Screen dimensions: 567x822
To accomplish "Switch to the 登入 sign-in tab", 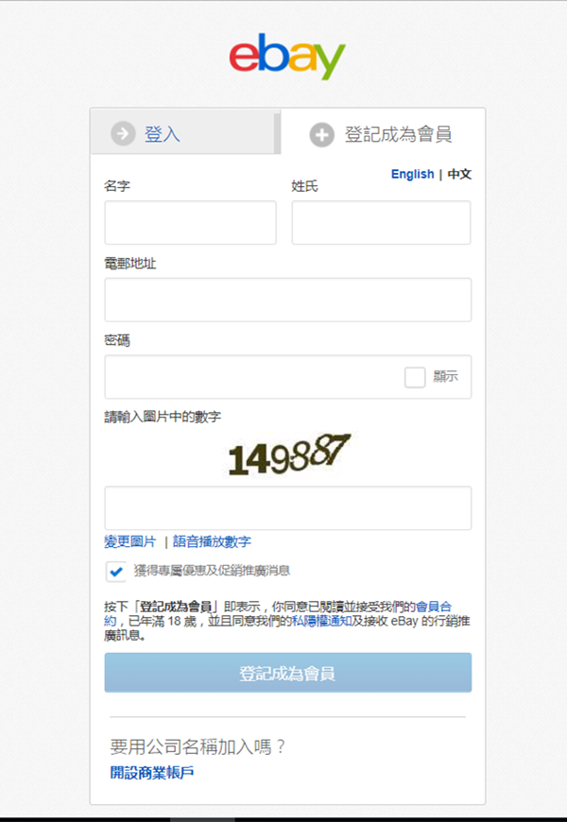I will tap(183, 133).
